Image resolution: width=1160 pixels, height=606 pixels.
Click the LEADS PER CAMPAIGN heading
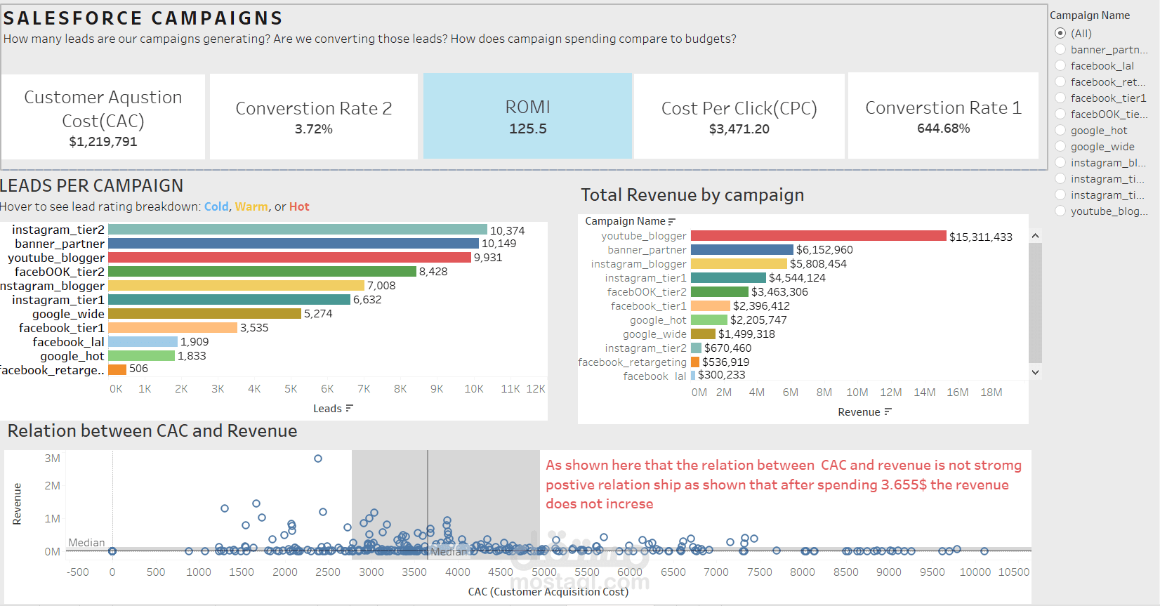[x=92, y=185]
